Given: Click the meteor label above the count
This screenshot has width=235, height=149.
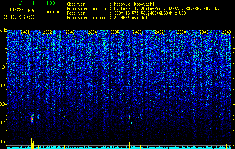Looking at the screenshot, I should point(53,12).
